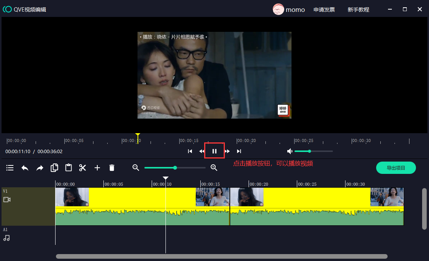
Task: Zoom in the timeline
Action: tap(214, 168)
